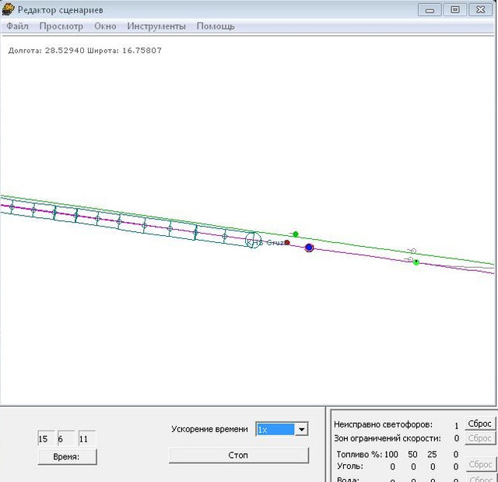Click the minutes field showing 6
The height and width of the screenshot is (482, 498).
[x=66, y=439]
